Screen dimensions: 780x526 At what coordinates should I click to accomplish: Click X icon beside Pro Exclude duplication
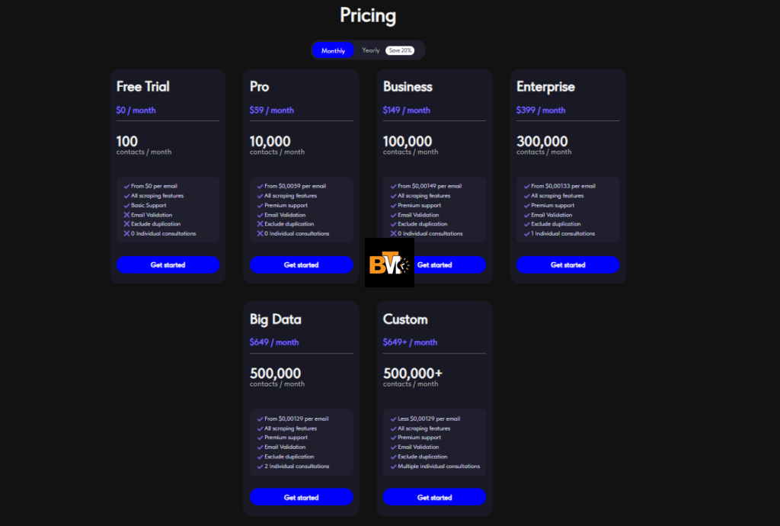tap(260, 224)
